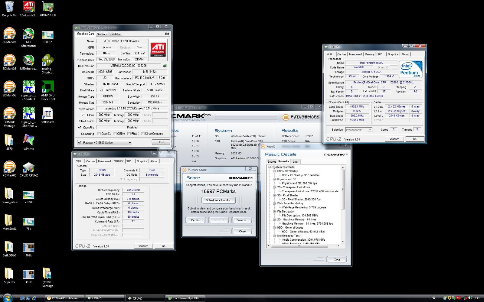
Task: Open the PCMark05 desktop icon
Action: 9,169
